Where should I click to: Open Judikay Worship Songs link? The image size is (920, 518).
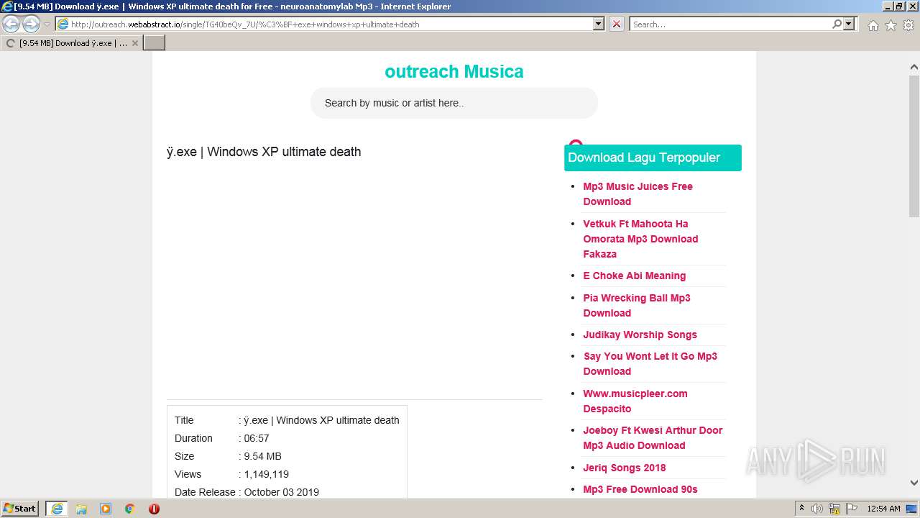pos(640,335)
